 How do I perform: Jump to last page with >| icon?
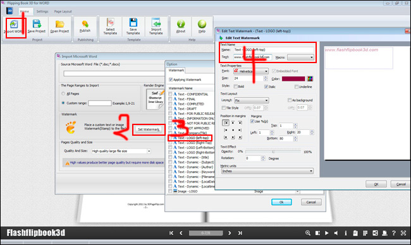[x=240, y=233]
